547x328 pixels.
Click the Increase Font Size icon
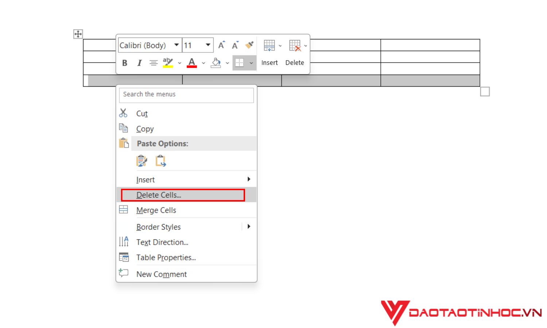click(x=222, y=45)
